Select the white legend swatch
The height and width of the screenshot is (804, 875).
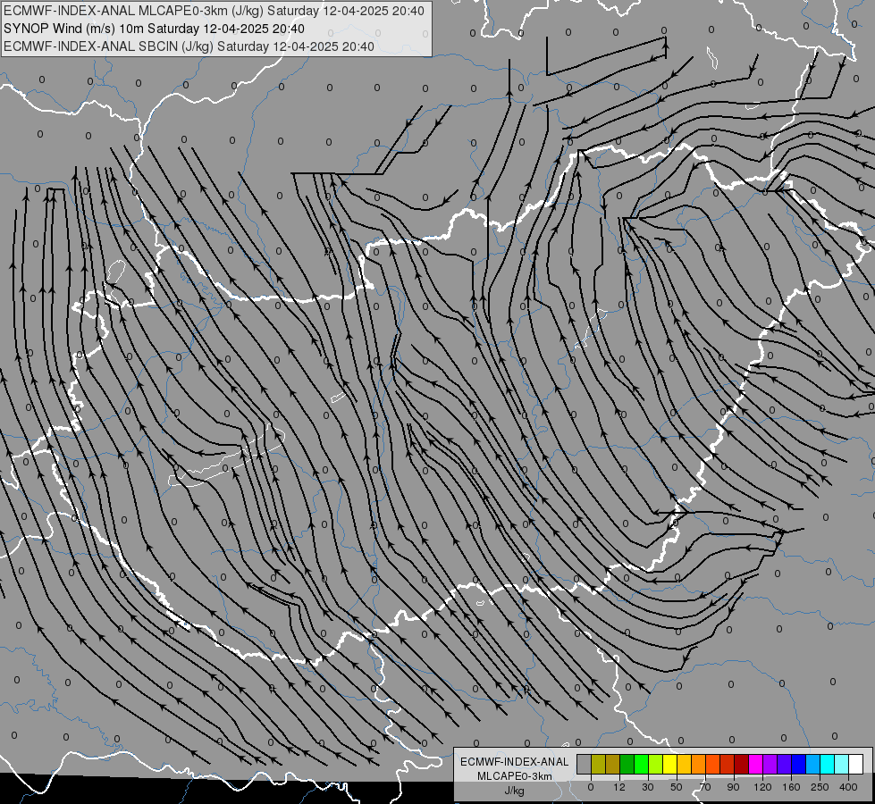[856, 765]
